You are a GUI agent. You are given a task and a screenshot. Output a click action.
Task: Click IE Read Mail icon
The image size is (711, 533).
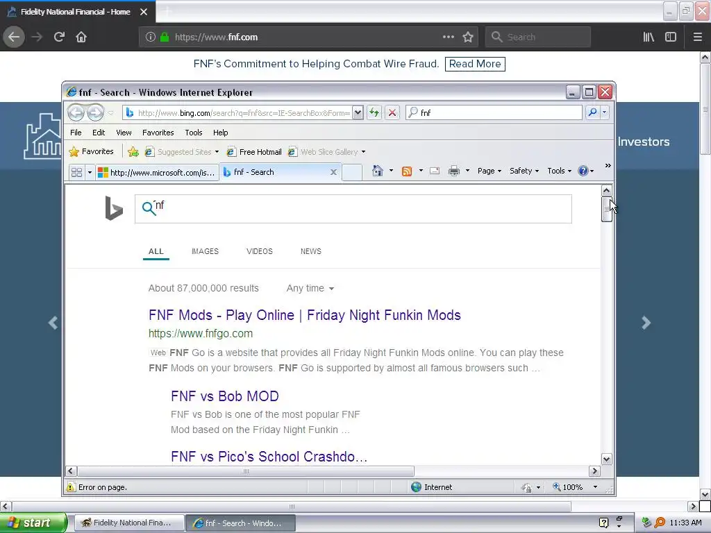(x=435, y=171)
